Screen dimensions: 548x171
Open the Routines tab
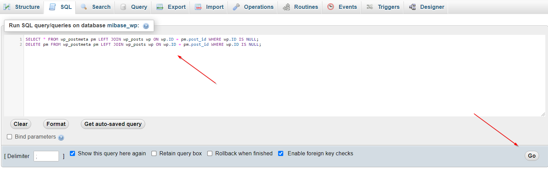tap(300, 7)
